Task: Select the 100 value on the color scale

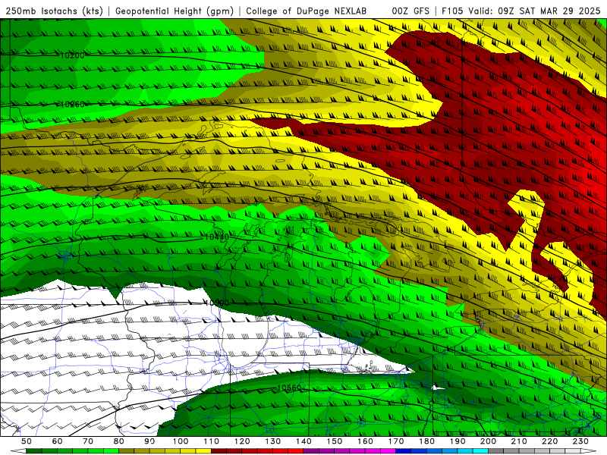Action: click(181, 441)
